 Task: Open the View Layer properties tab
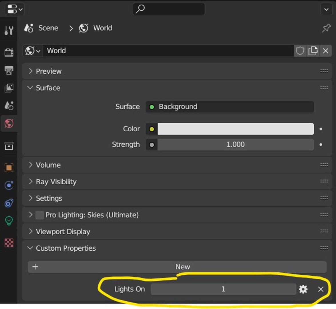click(9, 88)
